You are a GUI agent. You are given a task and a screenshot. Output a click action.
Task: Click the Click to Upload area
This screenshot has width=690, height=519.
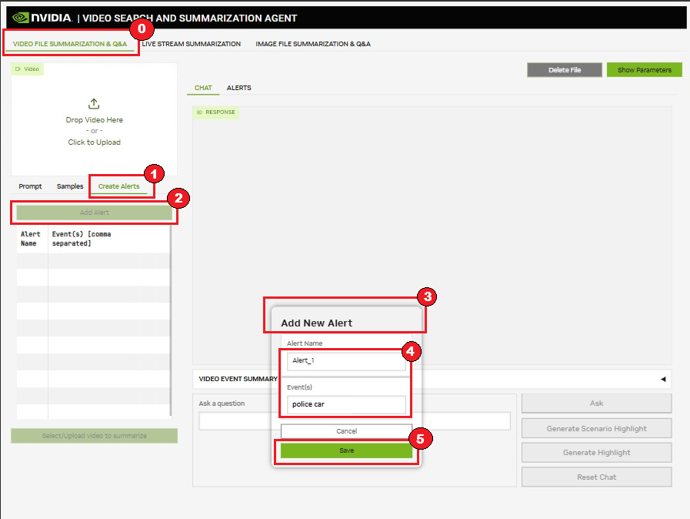pos(94,142)
